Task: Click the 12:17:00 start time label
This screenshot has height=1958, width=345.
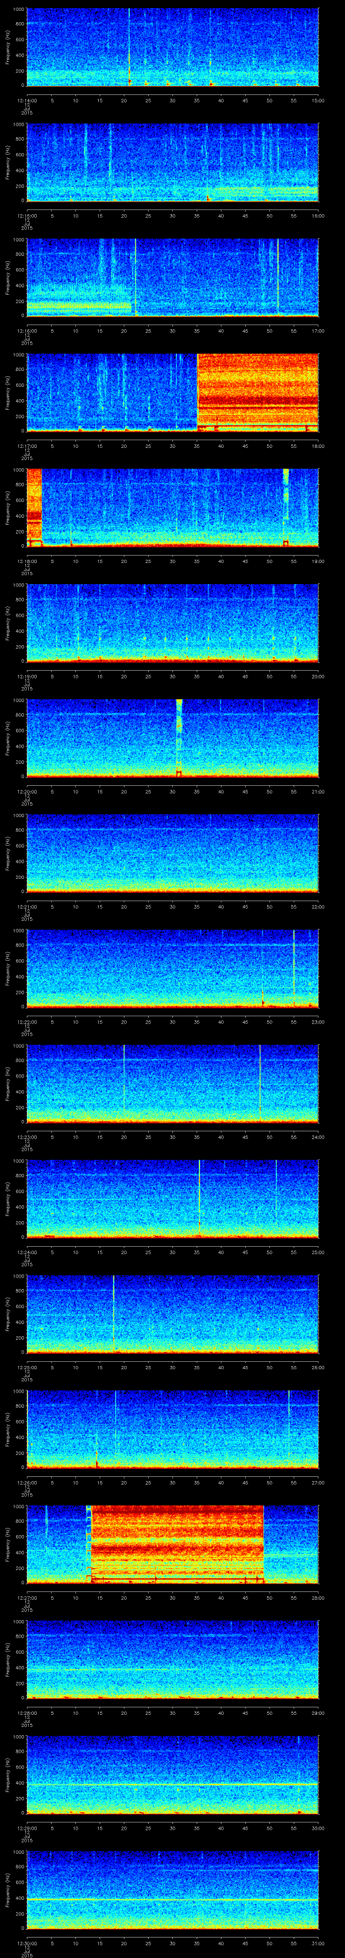Action: 27,446
